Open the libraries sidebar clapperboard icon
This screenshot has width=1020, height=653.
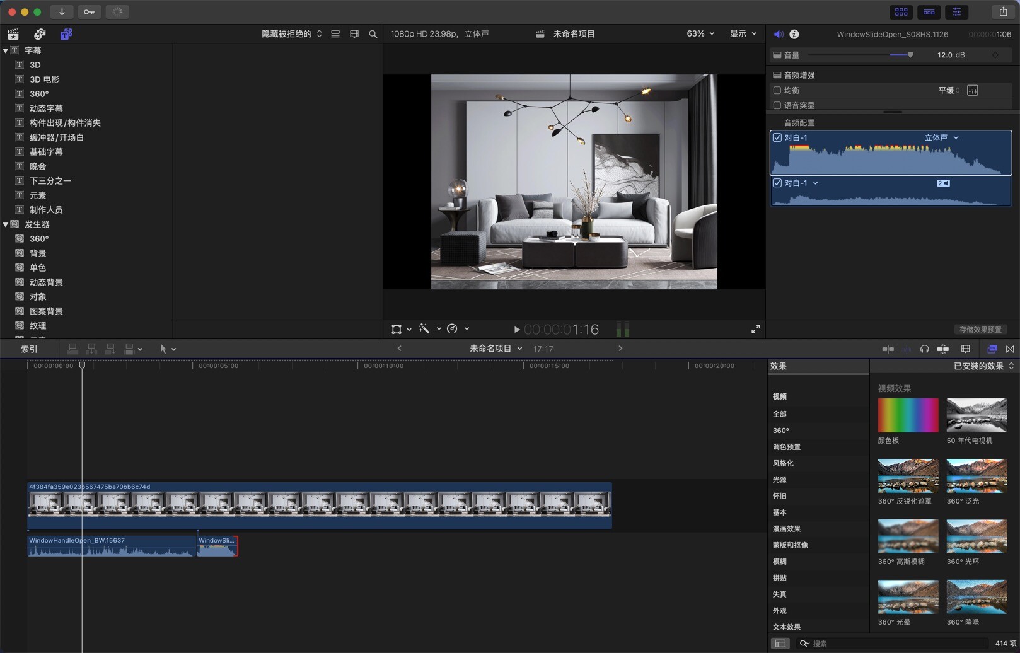[13, 34]
